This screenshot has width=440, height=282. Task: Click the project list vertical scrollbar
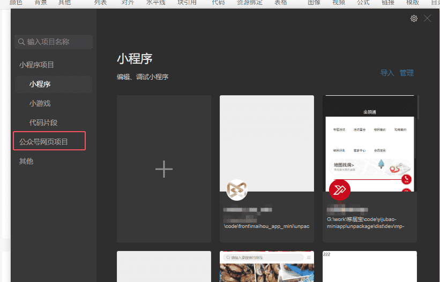419,108
